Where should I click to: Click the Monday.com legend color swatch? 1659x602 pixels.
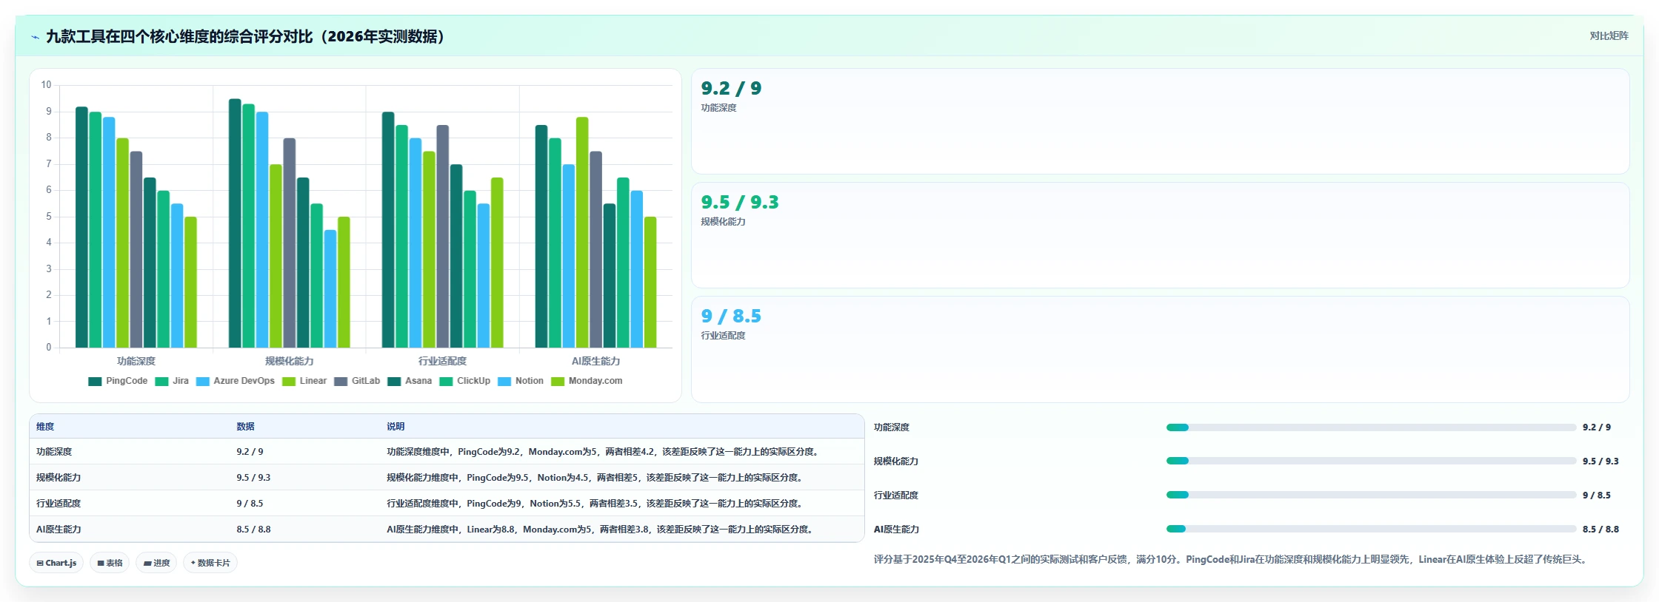pyautogui.click(x=558, y=382)
